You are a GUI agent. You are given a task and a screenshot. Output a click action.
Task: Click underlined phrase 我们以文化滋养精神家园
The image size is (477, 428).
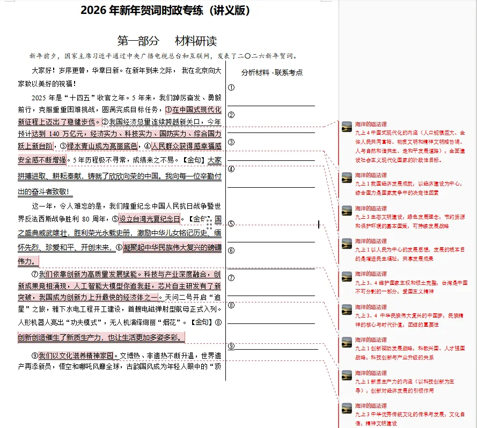pyautogui.click(x=76, y=355)
